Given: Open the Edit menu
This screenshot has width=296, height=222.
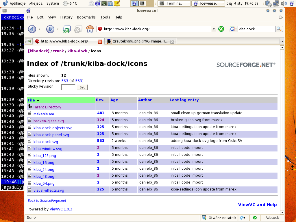Looking at the screenshot, I should (40, 17).
